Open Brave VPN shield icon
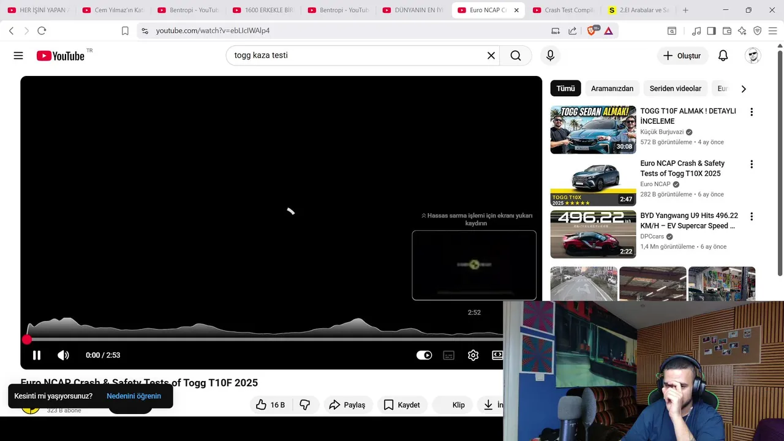784x441 pixels. [x=757, y=31]
